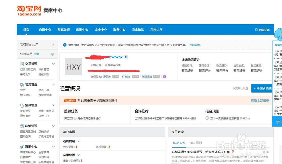
Task: Play the 双十一卖家报名视频教程 video icon
Action: tap(207, 118)
